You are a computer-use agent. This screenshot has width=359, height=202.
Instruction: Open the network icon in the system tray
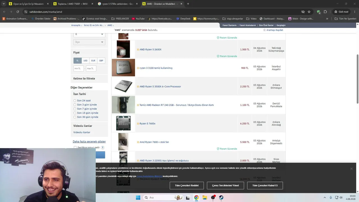(336, 198)
